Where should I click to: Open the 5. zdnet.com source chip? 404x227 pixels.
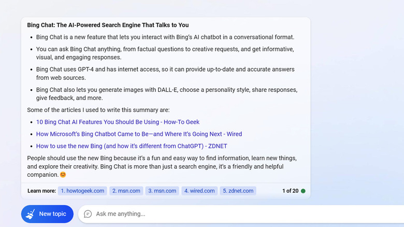click(x=238, y=191)
